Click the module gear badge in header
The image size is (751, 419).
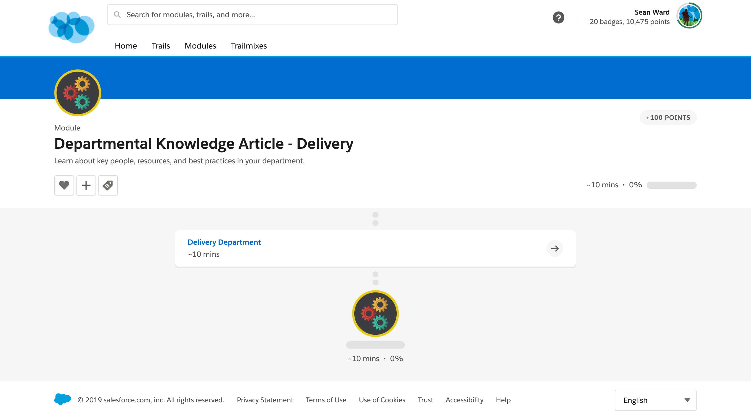coord(77,93)
